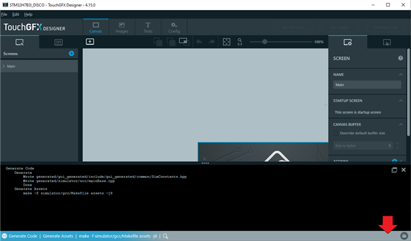Open the Images tab
This screenshot has width=411, height=241.
pos(122,27)
